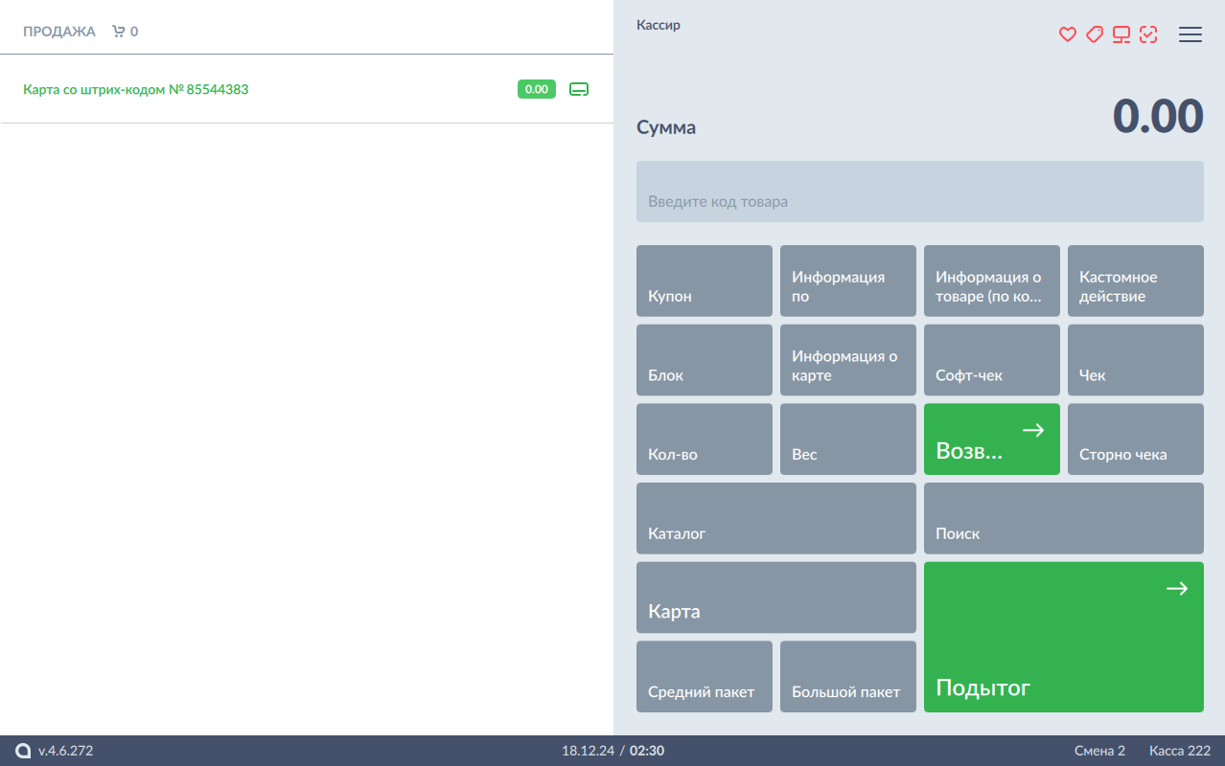Screen dimensions: 1225x766
Task: Click the red dashed checkmark icon
Action: point(1148,34)
